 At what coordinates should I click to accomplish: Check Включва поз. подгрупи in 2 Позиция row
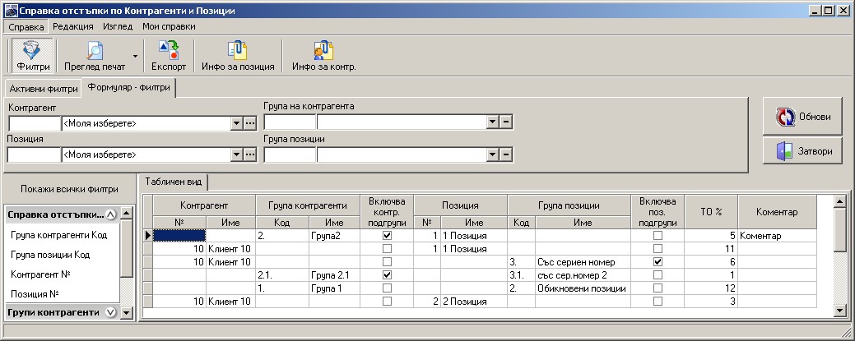(658, 302)
